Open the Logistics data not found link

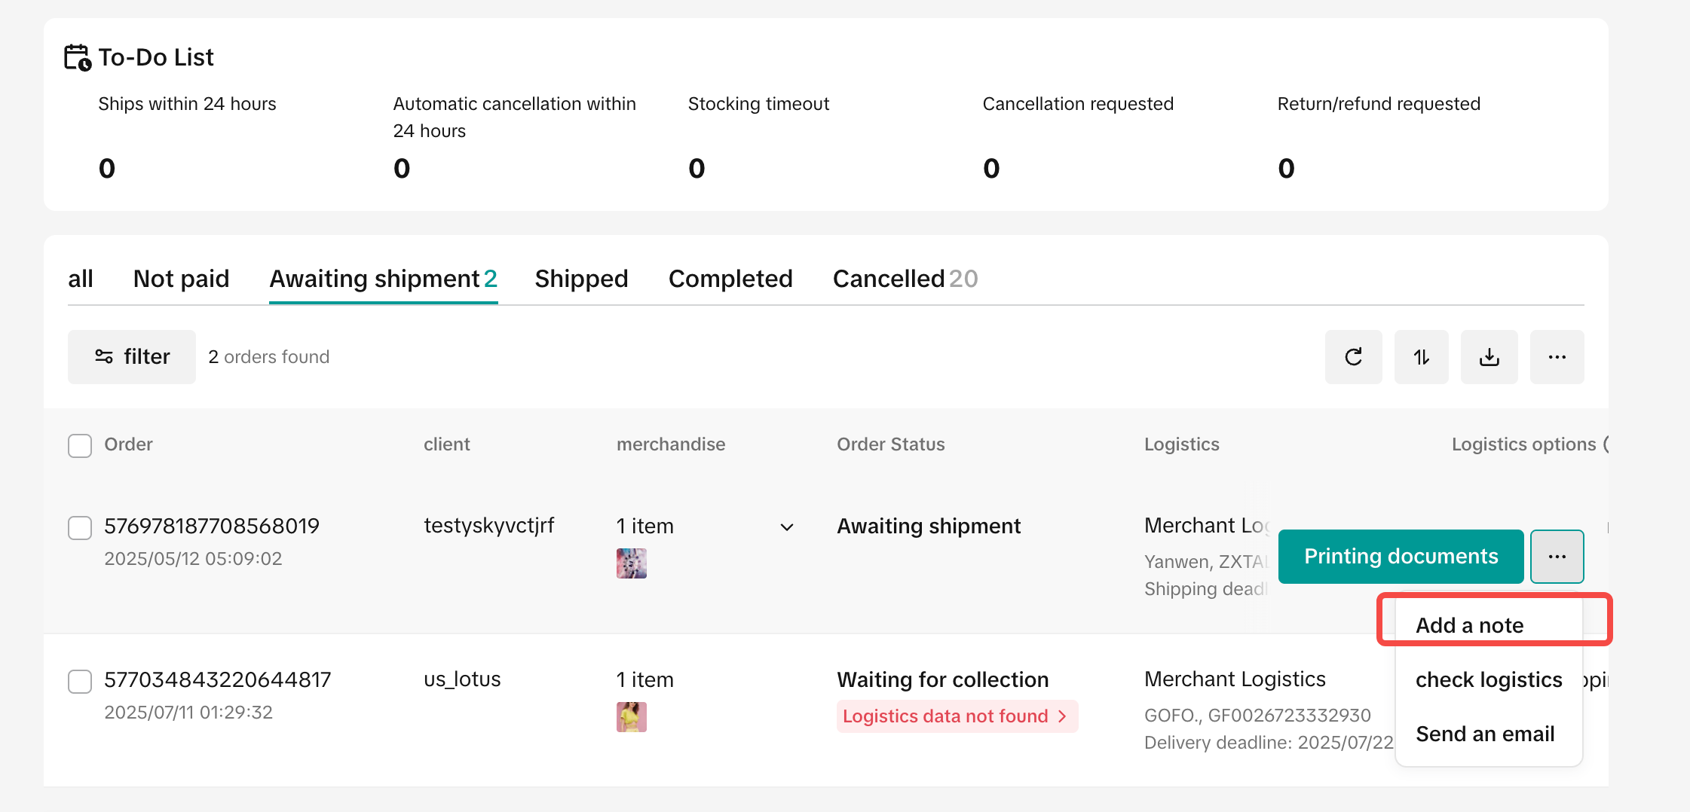point(945,716)
